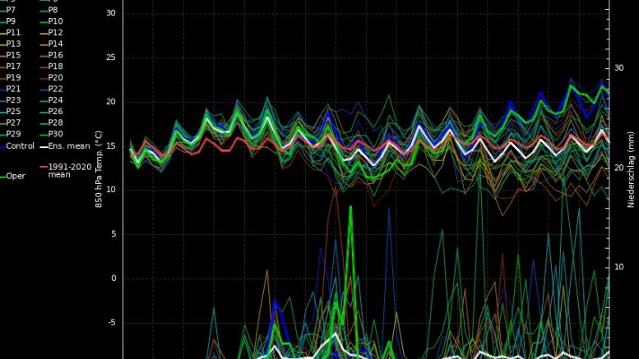
Task: Click the P25 legend label
Action: click(x=16, y=111)
